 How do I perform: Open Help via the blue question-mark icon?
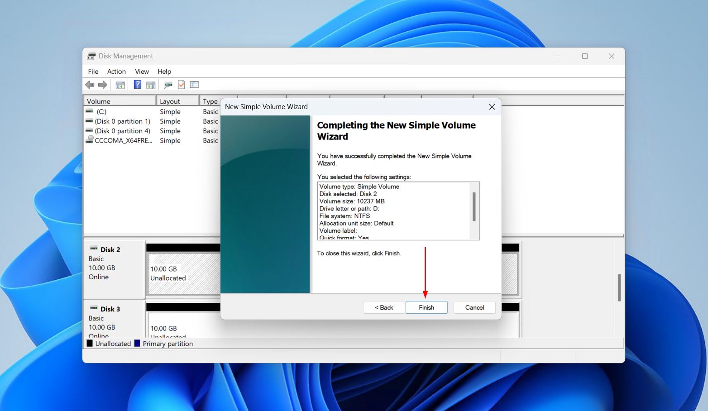(x=138, y=85)
